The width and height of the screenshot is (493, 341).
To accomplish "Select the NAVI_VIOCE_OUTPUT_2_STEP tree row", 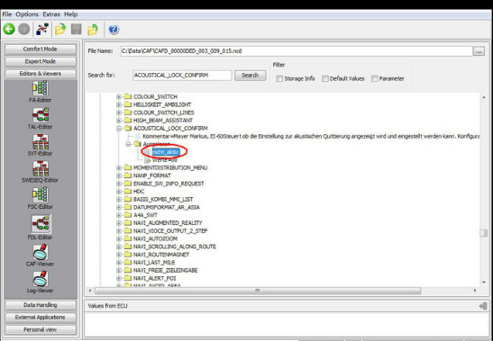I will click(x=170, y=231).
